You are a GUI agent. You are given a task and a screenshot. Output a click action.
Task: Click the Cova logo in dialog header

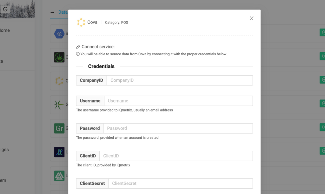point(81,22)
